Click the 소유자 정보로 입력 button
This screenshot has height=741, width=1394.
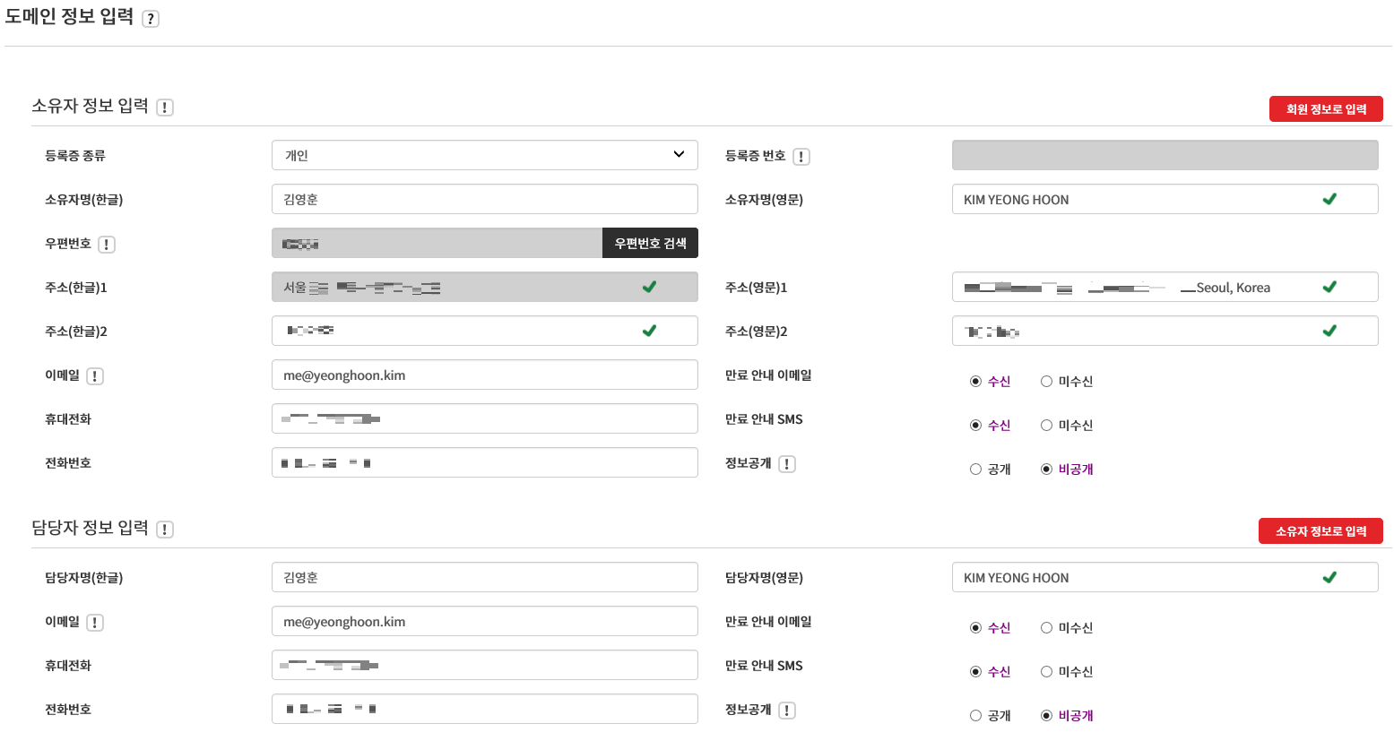coord(1320,531)
